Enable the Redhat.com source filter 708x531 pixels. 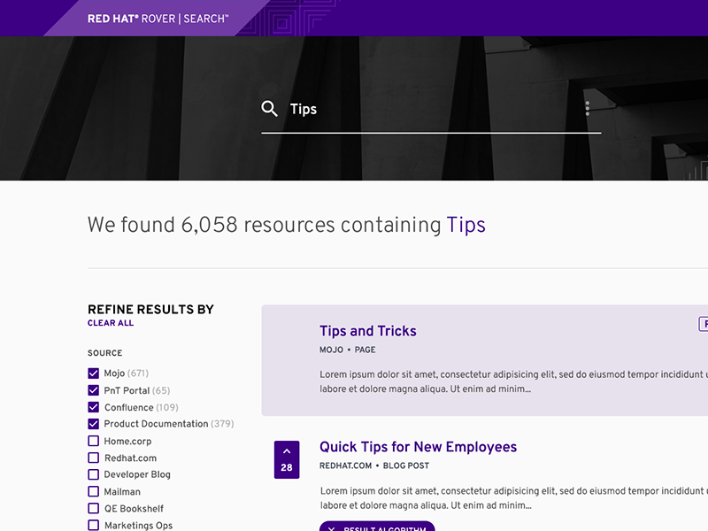[93, 458]
